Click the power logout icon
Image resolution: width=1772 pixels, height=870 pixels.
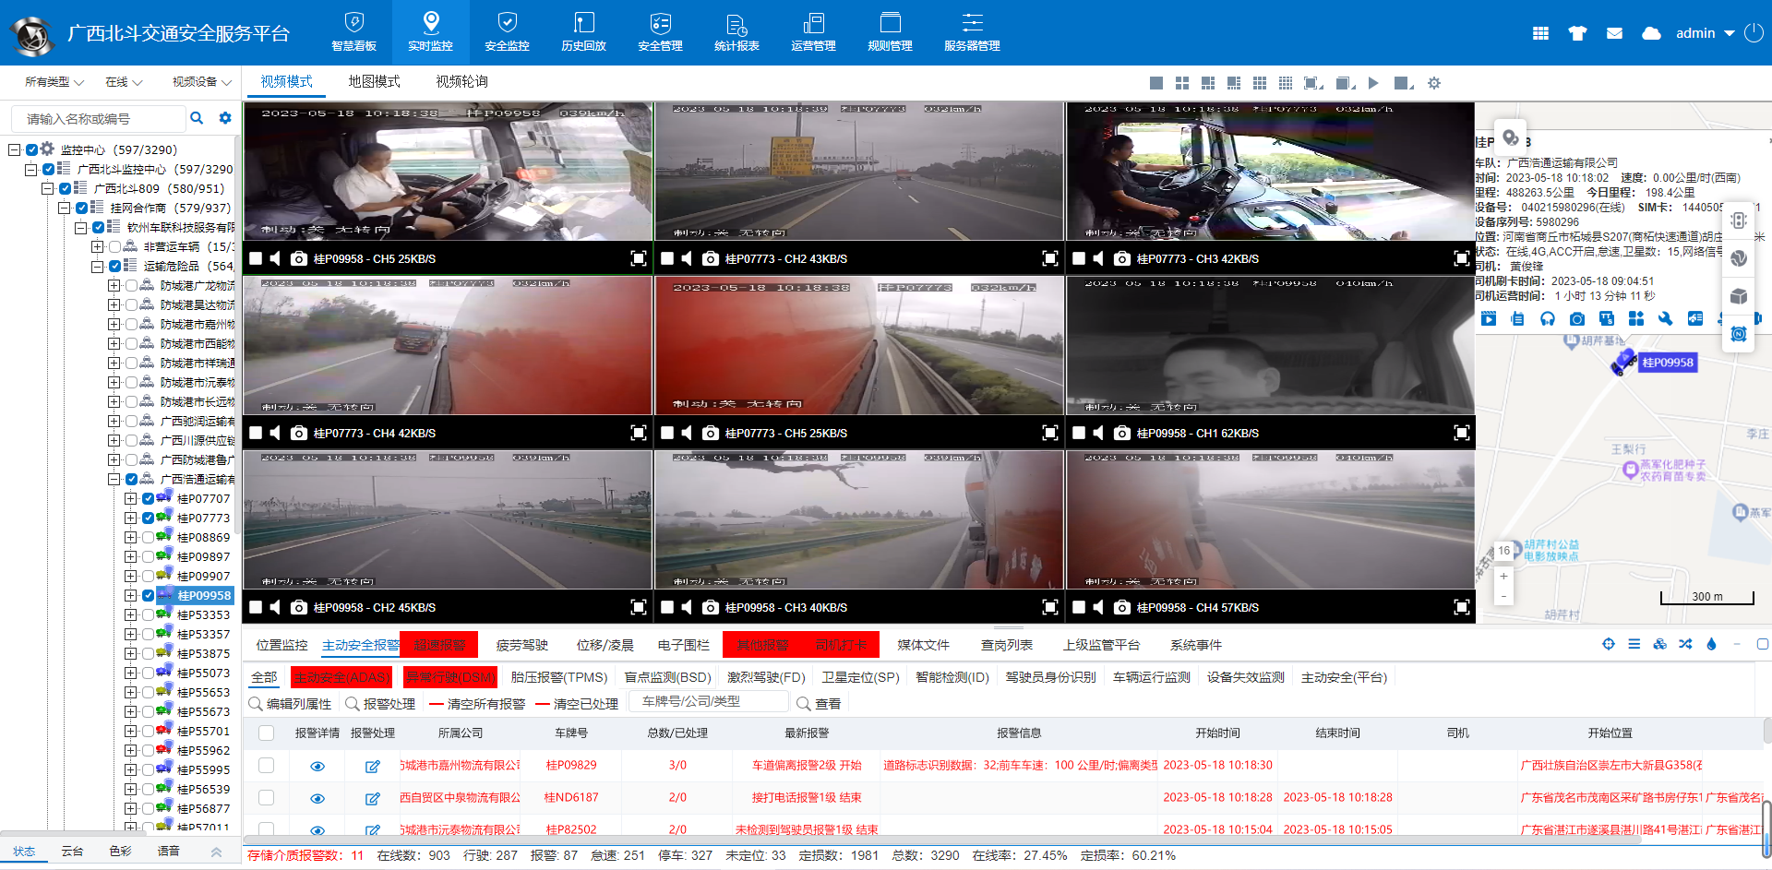tap(1754, 32)
